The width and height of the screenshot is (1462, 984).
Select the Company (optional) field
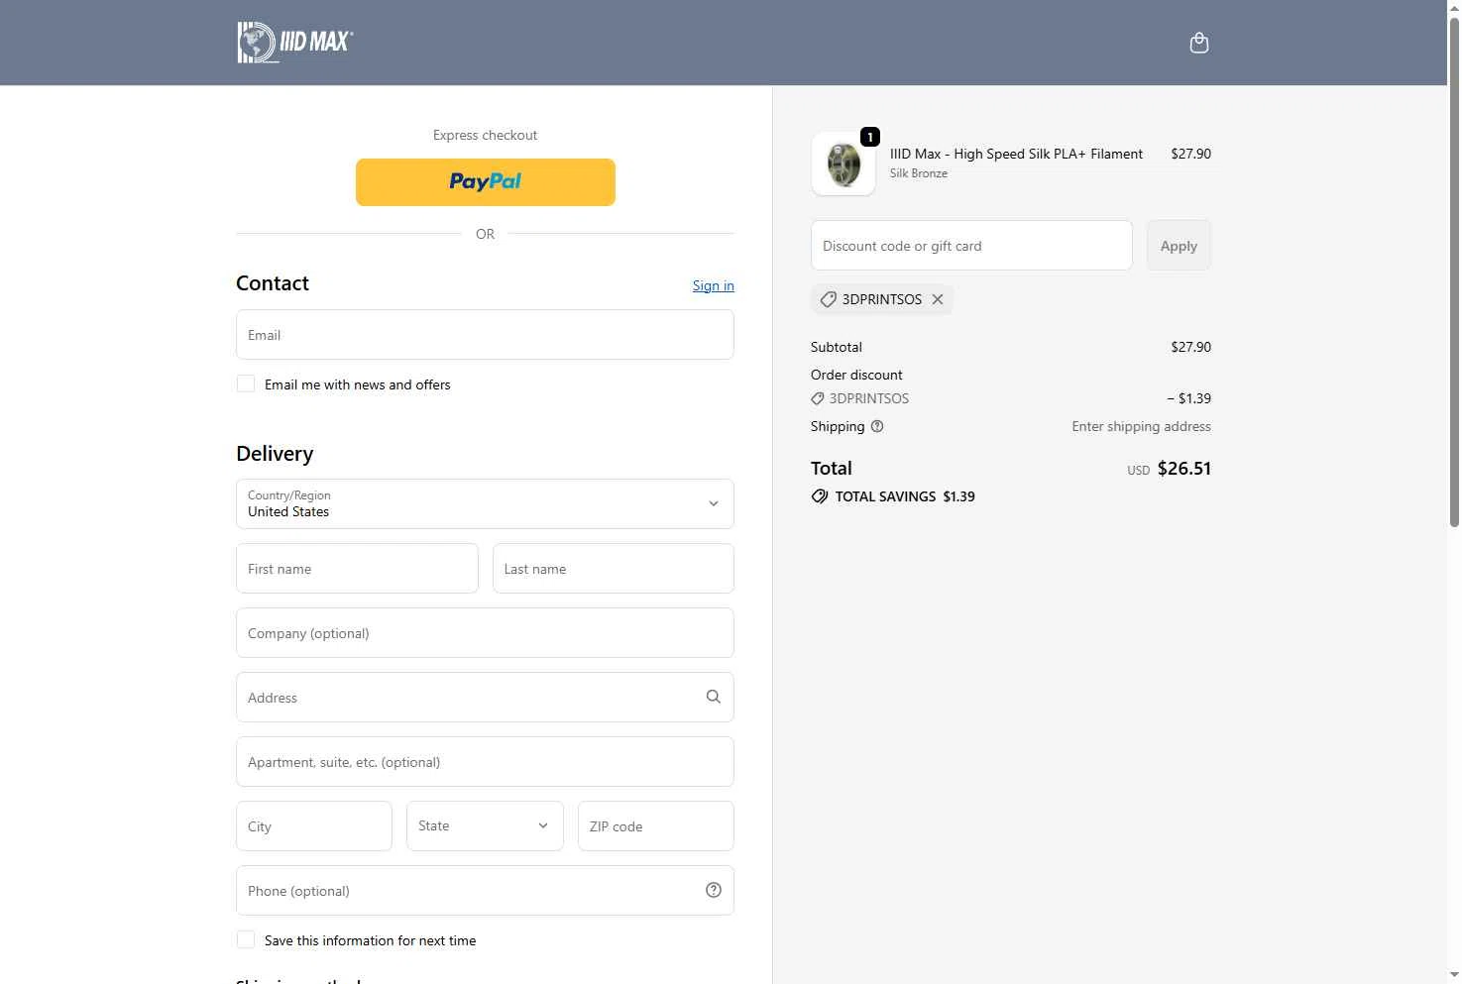point(485,632)
